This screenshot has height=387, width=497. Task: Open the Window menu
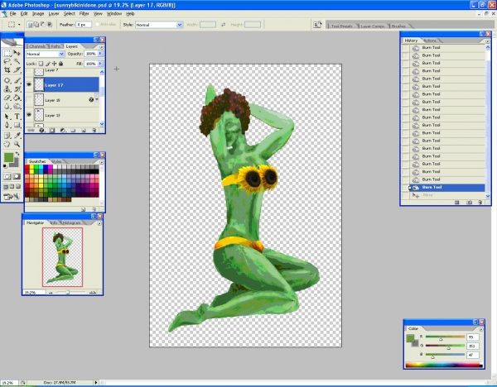pyautogui.click(x=114, y=13)
